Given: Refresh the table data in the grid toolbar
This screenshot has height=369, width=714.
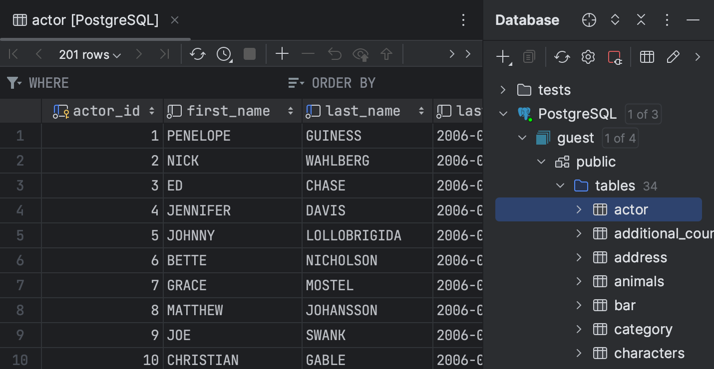Looking at the screenshot, I should 197,54.
